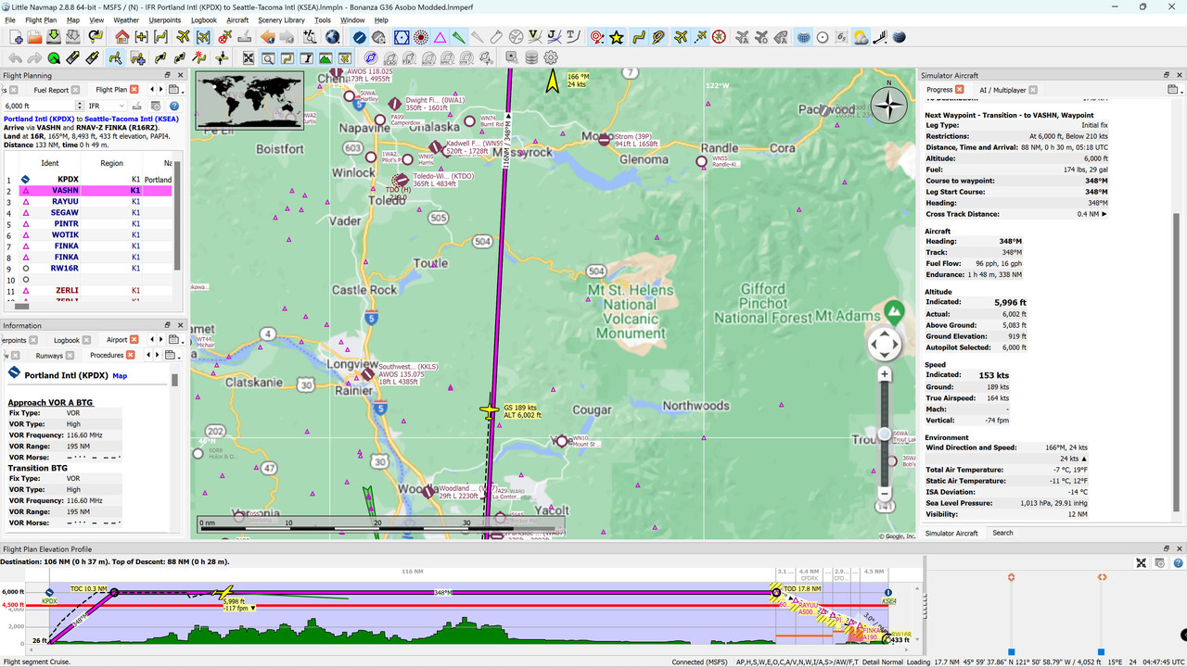Select the RW16R waypoint row

87,268
